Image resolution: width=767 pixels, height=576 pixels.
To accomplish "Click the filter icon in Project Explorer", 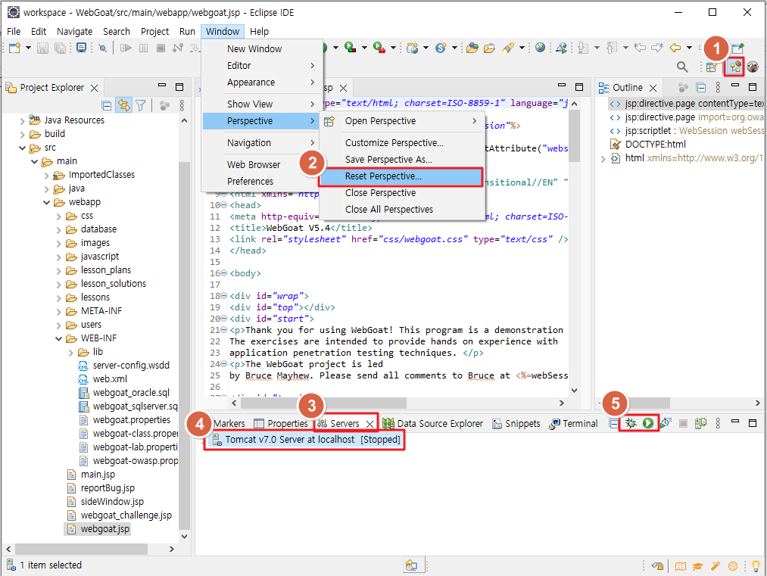I will pyautogui.click(x=140, y=105).
